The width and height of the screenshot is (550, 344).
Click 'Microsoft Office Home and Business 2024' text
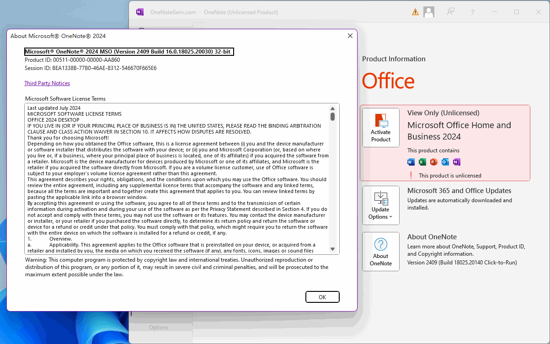(x=459, y=131)
